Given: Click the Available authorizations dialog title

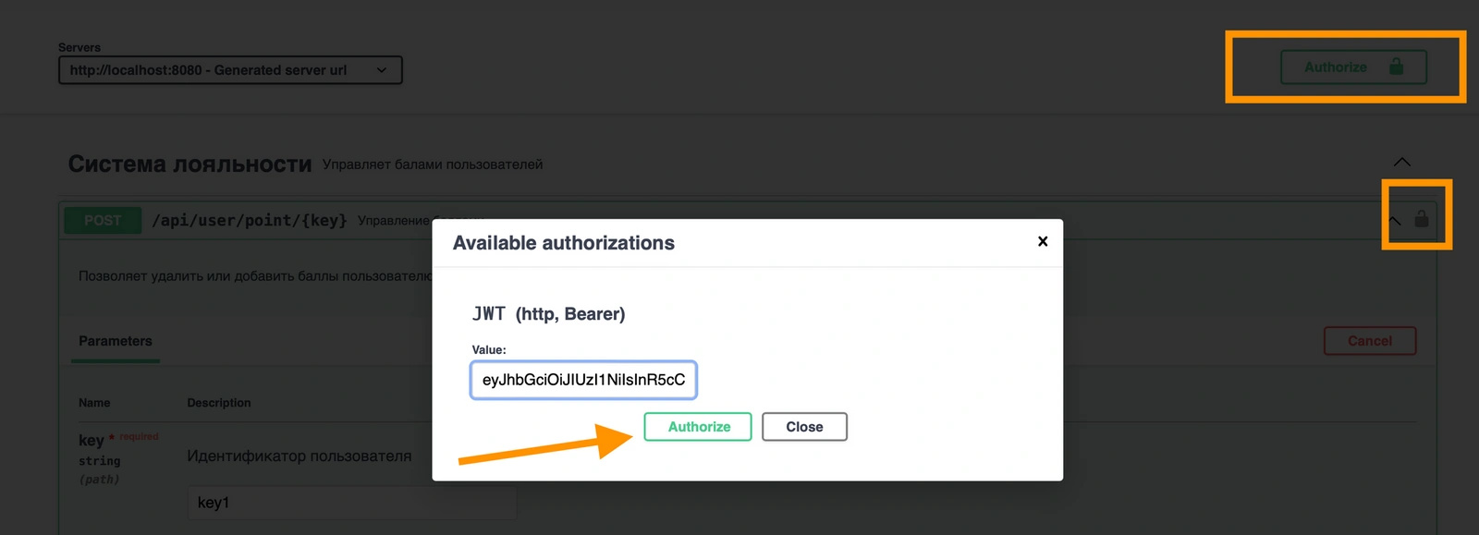Looking at the screenshot, I should coord(563,243).
